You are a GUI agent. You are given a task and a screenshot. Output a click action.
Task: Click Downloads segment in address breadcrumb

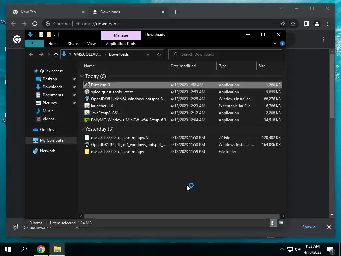tap(119, 54)
